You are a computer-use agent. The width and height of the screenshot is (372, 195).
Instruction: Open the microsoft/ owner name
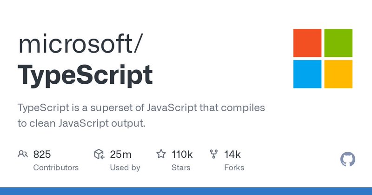[80, 44]
